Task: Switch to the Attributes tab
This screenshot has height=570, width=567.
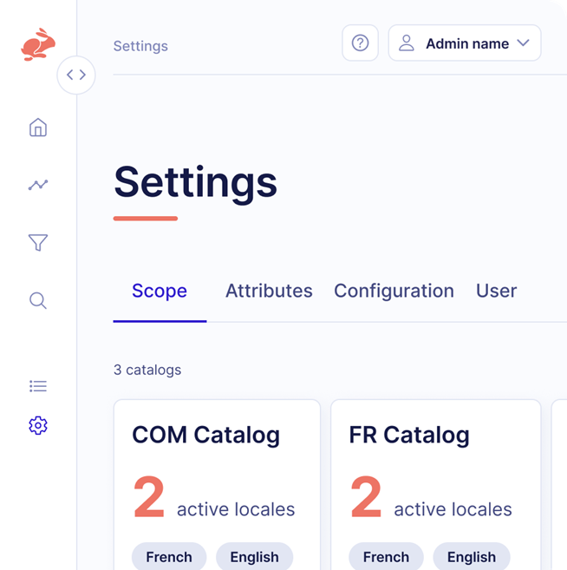Action: click(x=269, y=292)
